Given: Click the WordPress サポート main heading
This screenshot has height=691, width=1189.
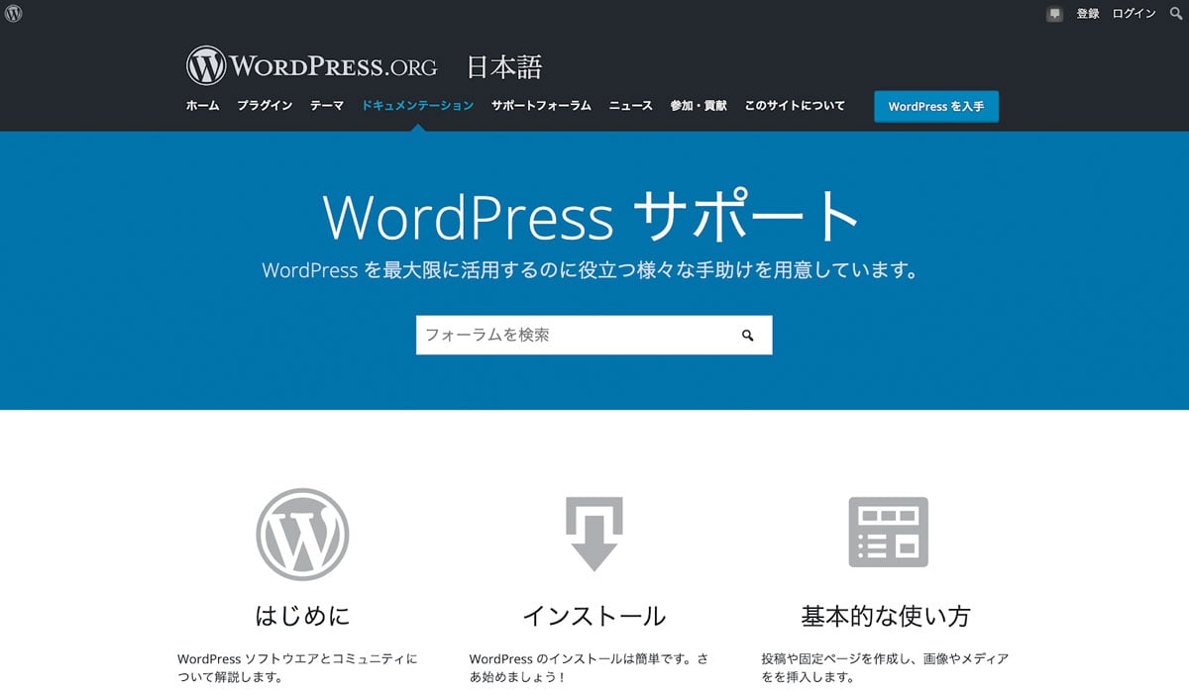Looking at the screenshot, I should tap(592, 215).
